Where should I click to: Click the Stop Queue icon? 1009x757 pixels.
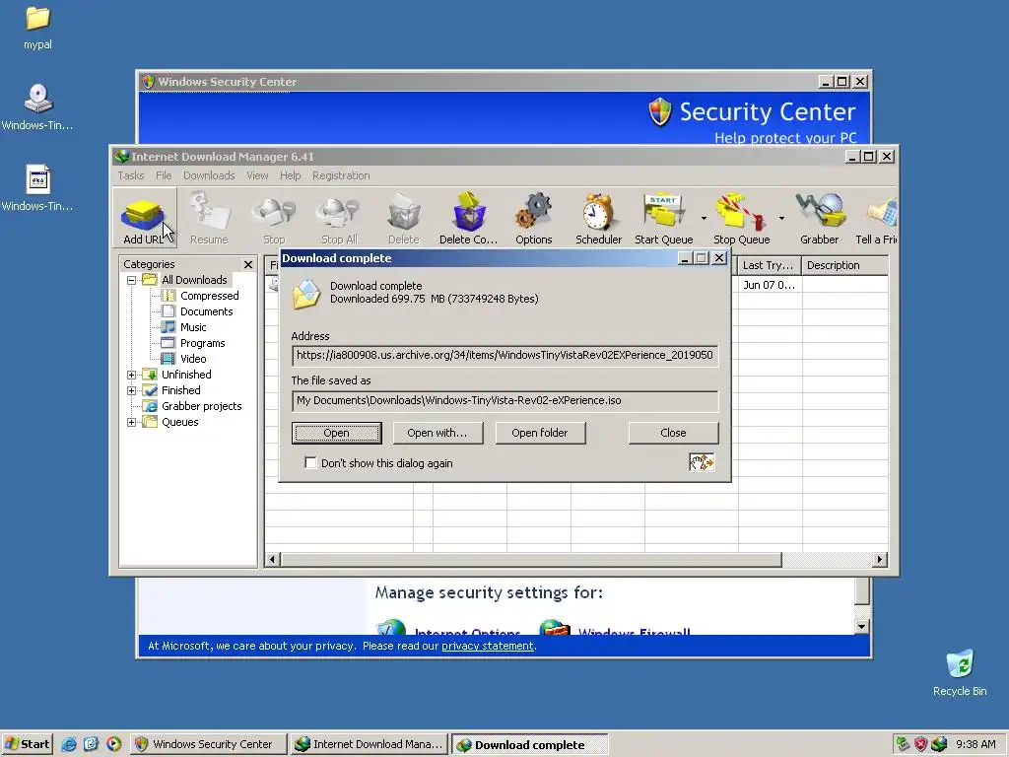point(741,218)
